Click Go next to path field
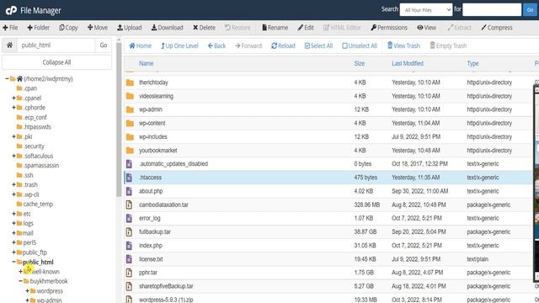 (x=103, y=45)
